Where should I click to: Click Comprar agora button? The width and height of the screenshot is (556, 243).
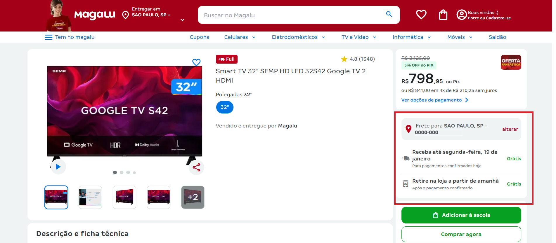coord(461,234)
